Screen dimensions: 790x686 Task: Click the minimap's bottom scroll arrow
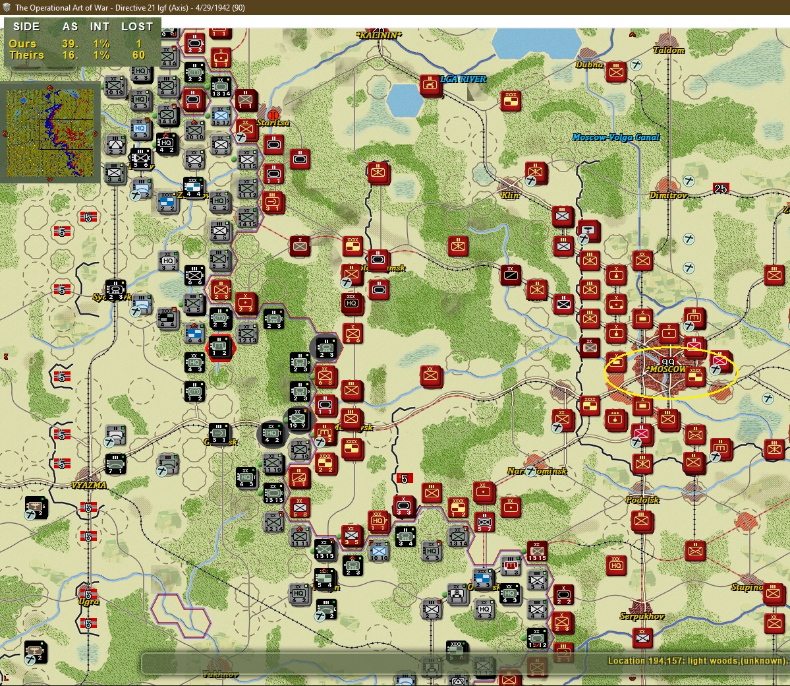click(x=50, y=179)
